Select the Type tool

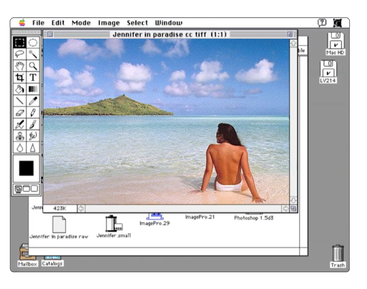tap(33, 77)
